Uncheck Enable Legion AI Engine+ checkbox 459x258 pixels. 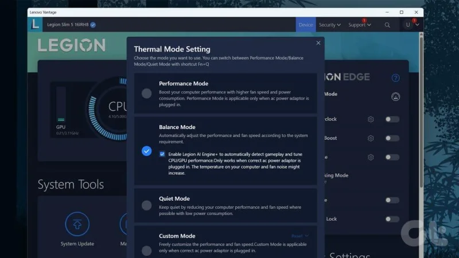click(162, 154)
